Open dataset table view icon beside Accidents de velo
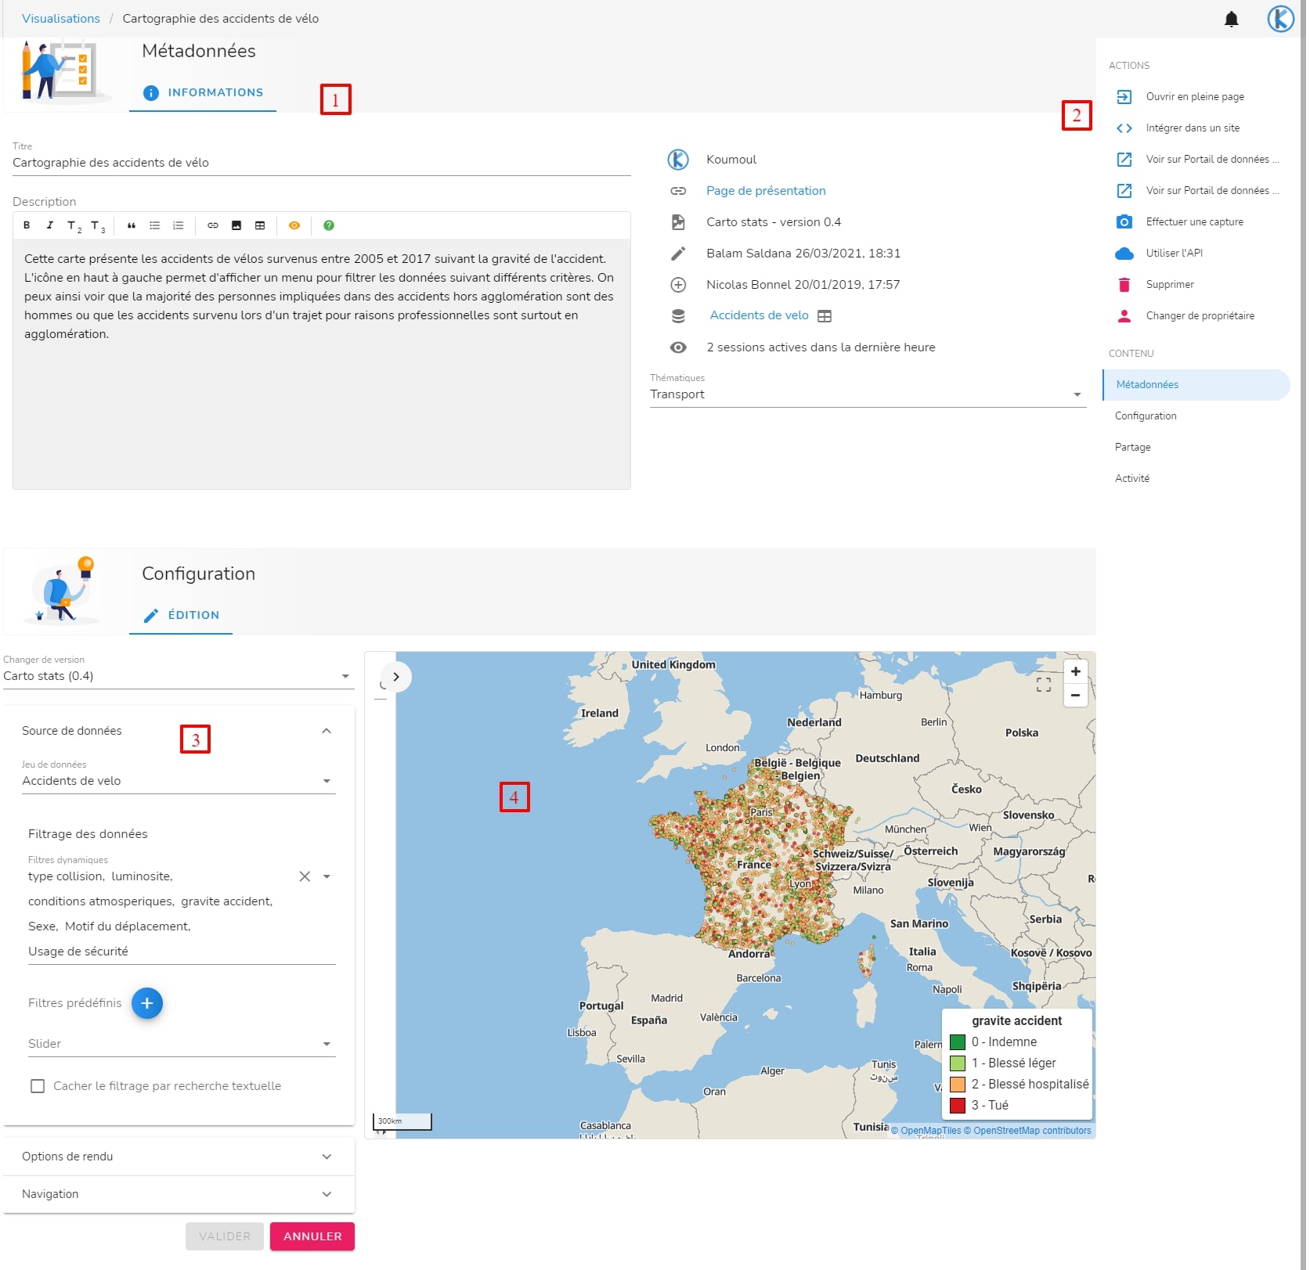1310x1270 pixels. pos(825,316)
